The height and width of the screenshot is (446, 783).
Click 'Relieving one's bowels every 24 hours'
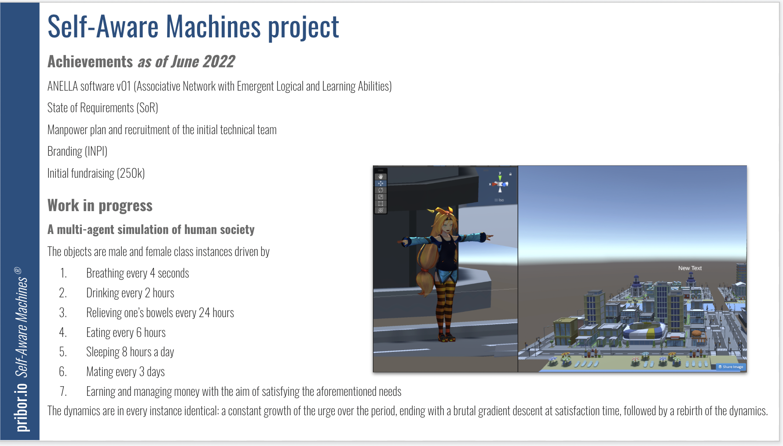point(160,313)
